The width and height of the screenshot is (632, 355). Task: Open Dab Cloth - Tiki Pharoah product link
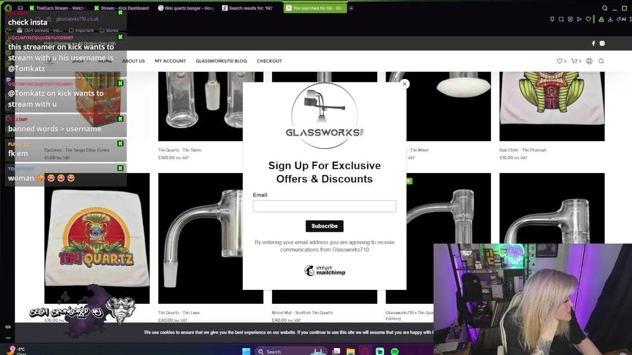522,150
